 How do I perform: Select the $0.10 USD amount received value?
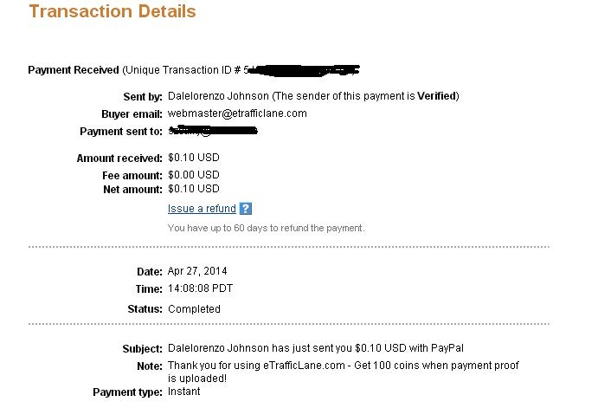[x=194, y=158]
